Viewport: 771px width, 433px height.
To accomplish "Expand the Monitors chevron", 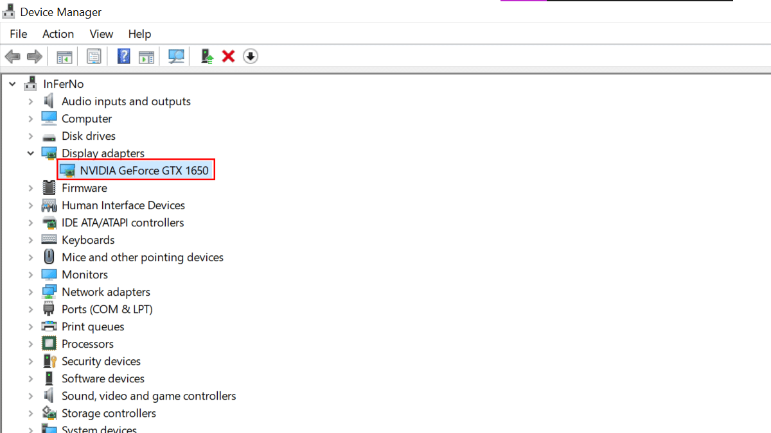I will click(30, 275).
